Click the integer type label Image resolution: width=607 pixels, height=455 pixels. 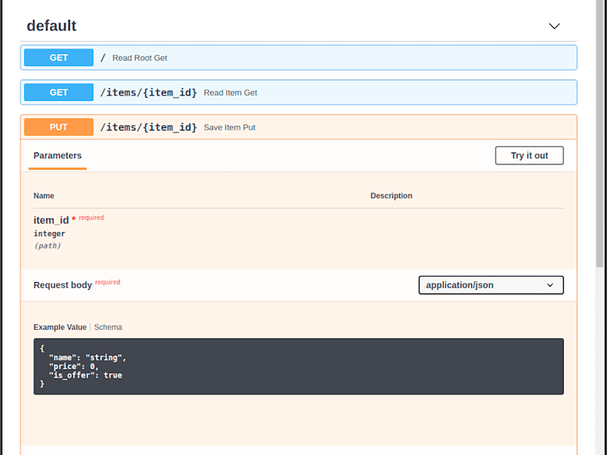pos(49,234)
